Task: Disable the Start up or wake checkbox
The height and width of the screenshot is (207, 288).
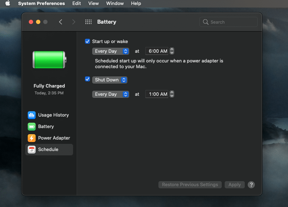Action: pyautogui.click(x=87, y=41)
